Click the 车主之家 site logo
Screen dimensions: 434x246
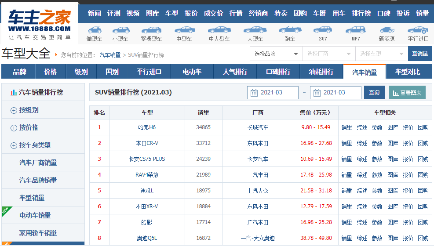[39, 24]
